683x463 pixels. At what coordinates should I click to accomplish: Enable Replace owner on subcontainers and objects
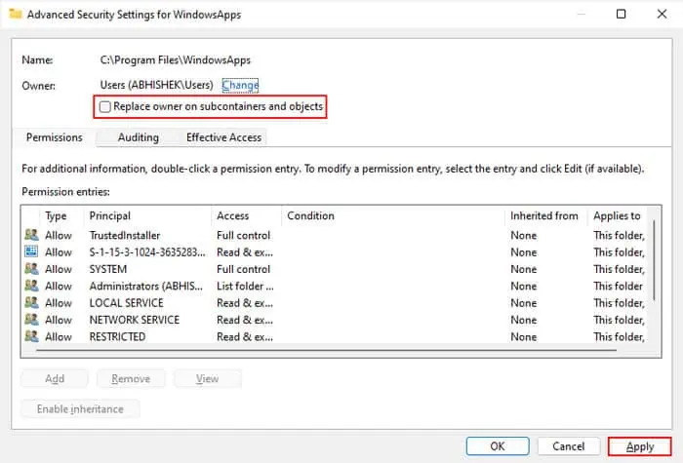(105, 106)
